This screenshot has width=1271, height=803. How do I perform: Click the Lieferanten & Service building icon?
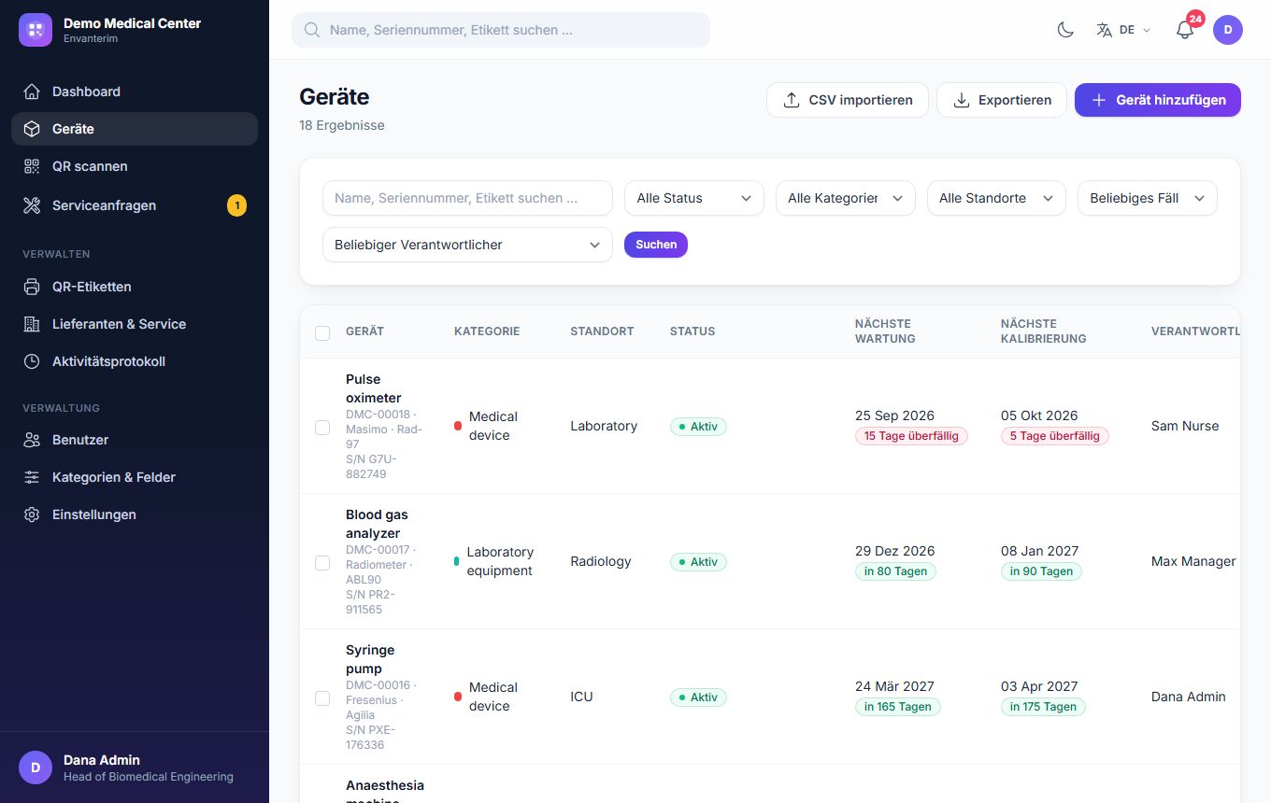point(32,324)
